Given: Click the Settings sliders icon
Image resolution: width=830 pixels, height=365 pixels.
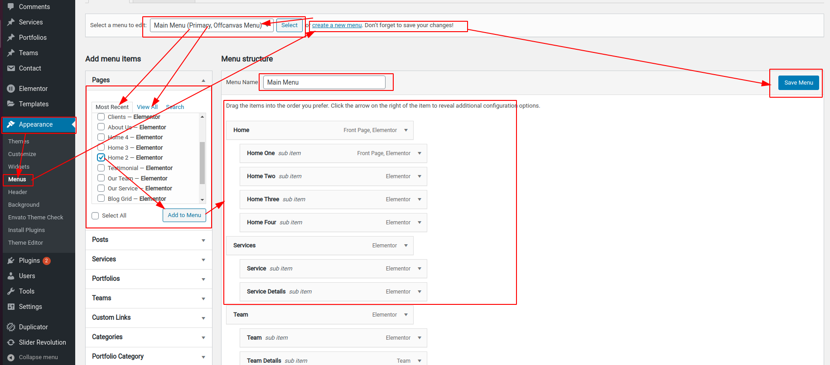Looking at the screenshot, I should point(11,307).
